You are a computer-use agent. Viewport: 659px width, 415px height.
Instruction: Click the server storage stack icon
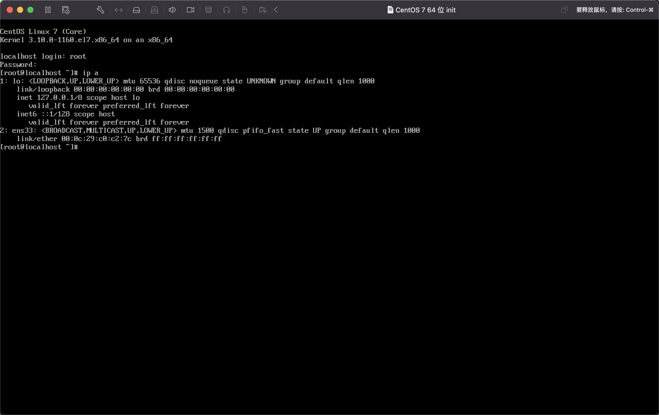coord(208,10)
